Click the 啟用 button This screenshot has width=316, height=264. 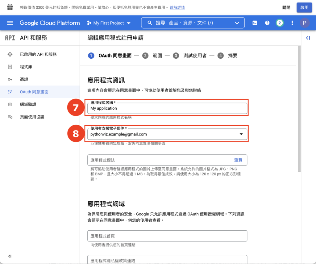pyautogui.click(x=304, y=7)
